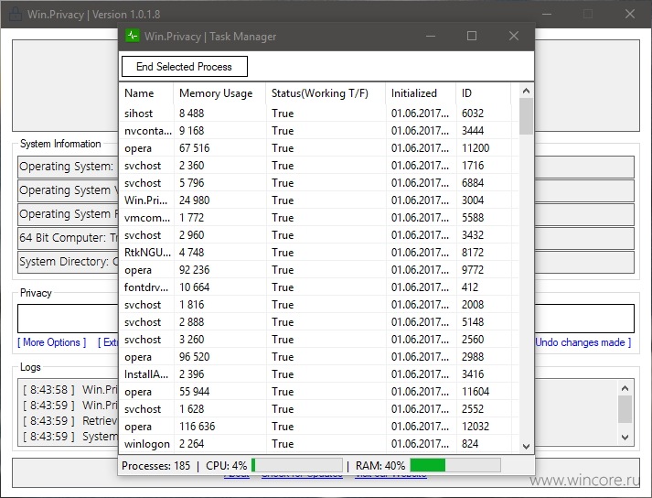This screenshot has width=652, height=498.
Task: Maximize the Task Manager window
Action: point(472,36)
